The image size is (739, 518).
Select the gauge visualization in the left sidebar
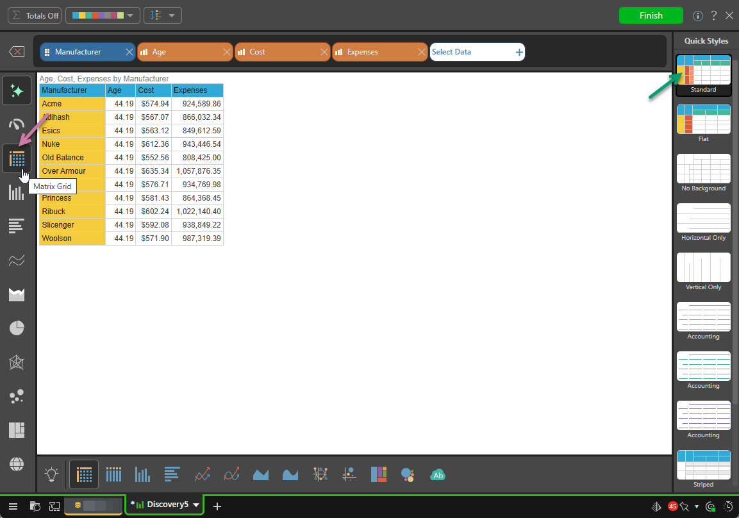17,124
